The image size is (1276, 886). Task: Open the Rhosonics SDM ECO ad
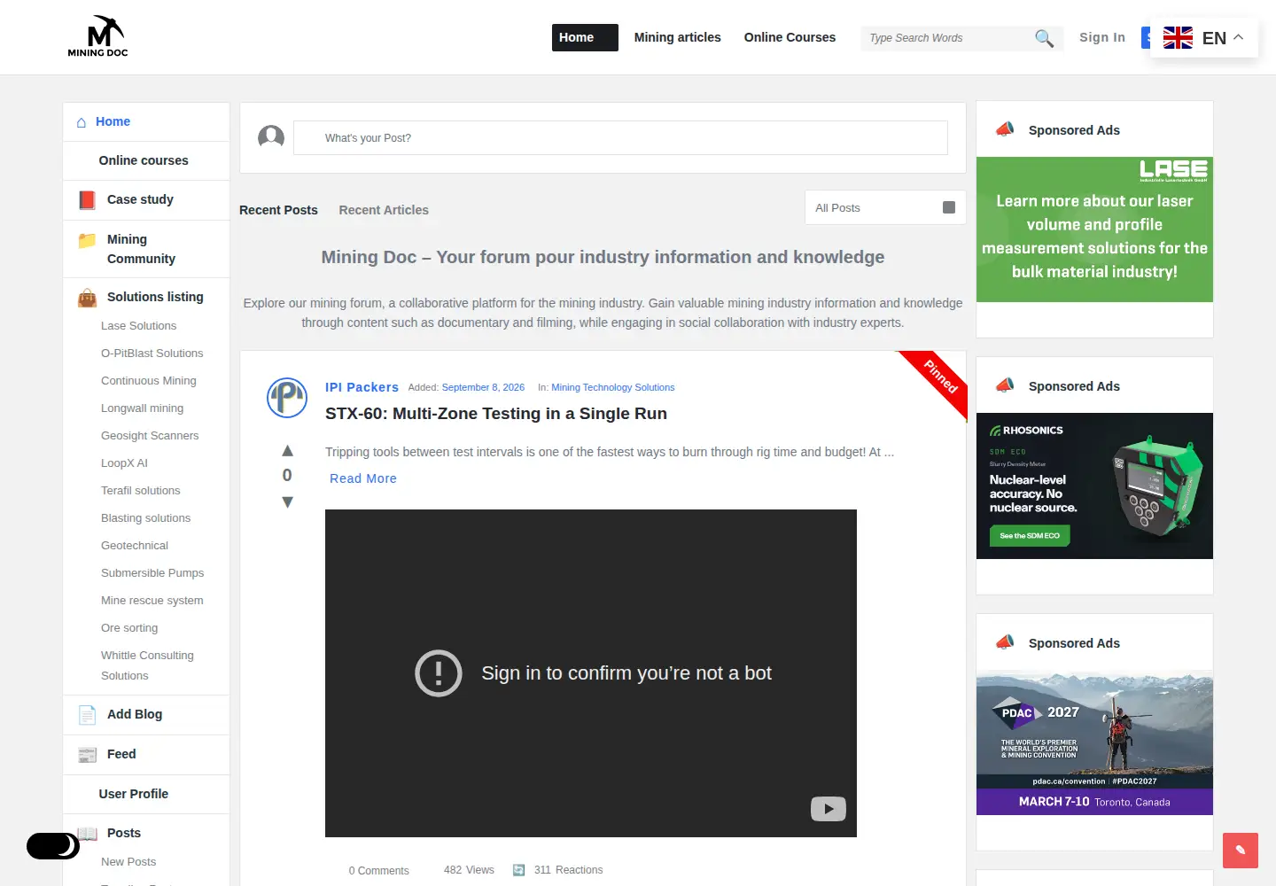[x=1094, y=486]
